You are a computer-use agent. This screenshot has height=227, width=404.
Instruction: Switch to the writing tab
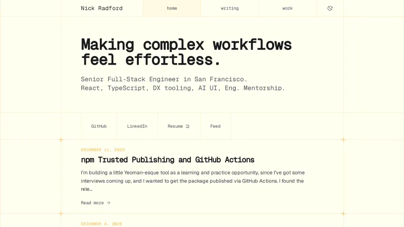[230, 8]
